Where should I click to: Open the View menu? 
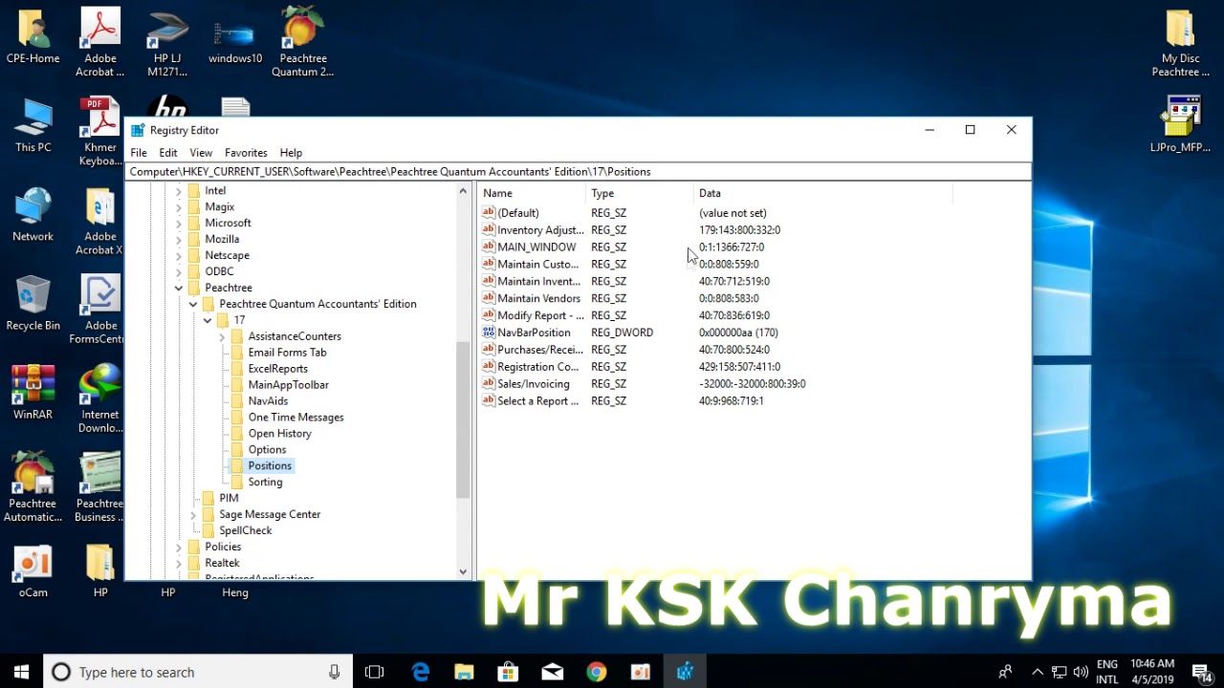(x=201, y=153)
